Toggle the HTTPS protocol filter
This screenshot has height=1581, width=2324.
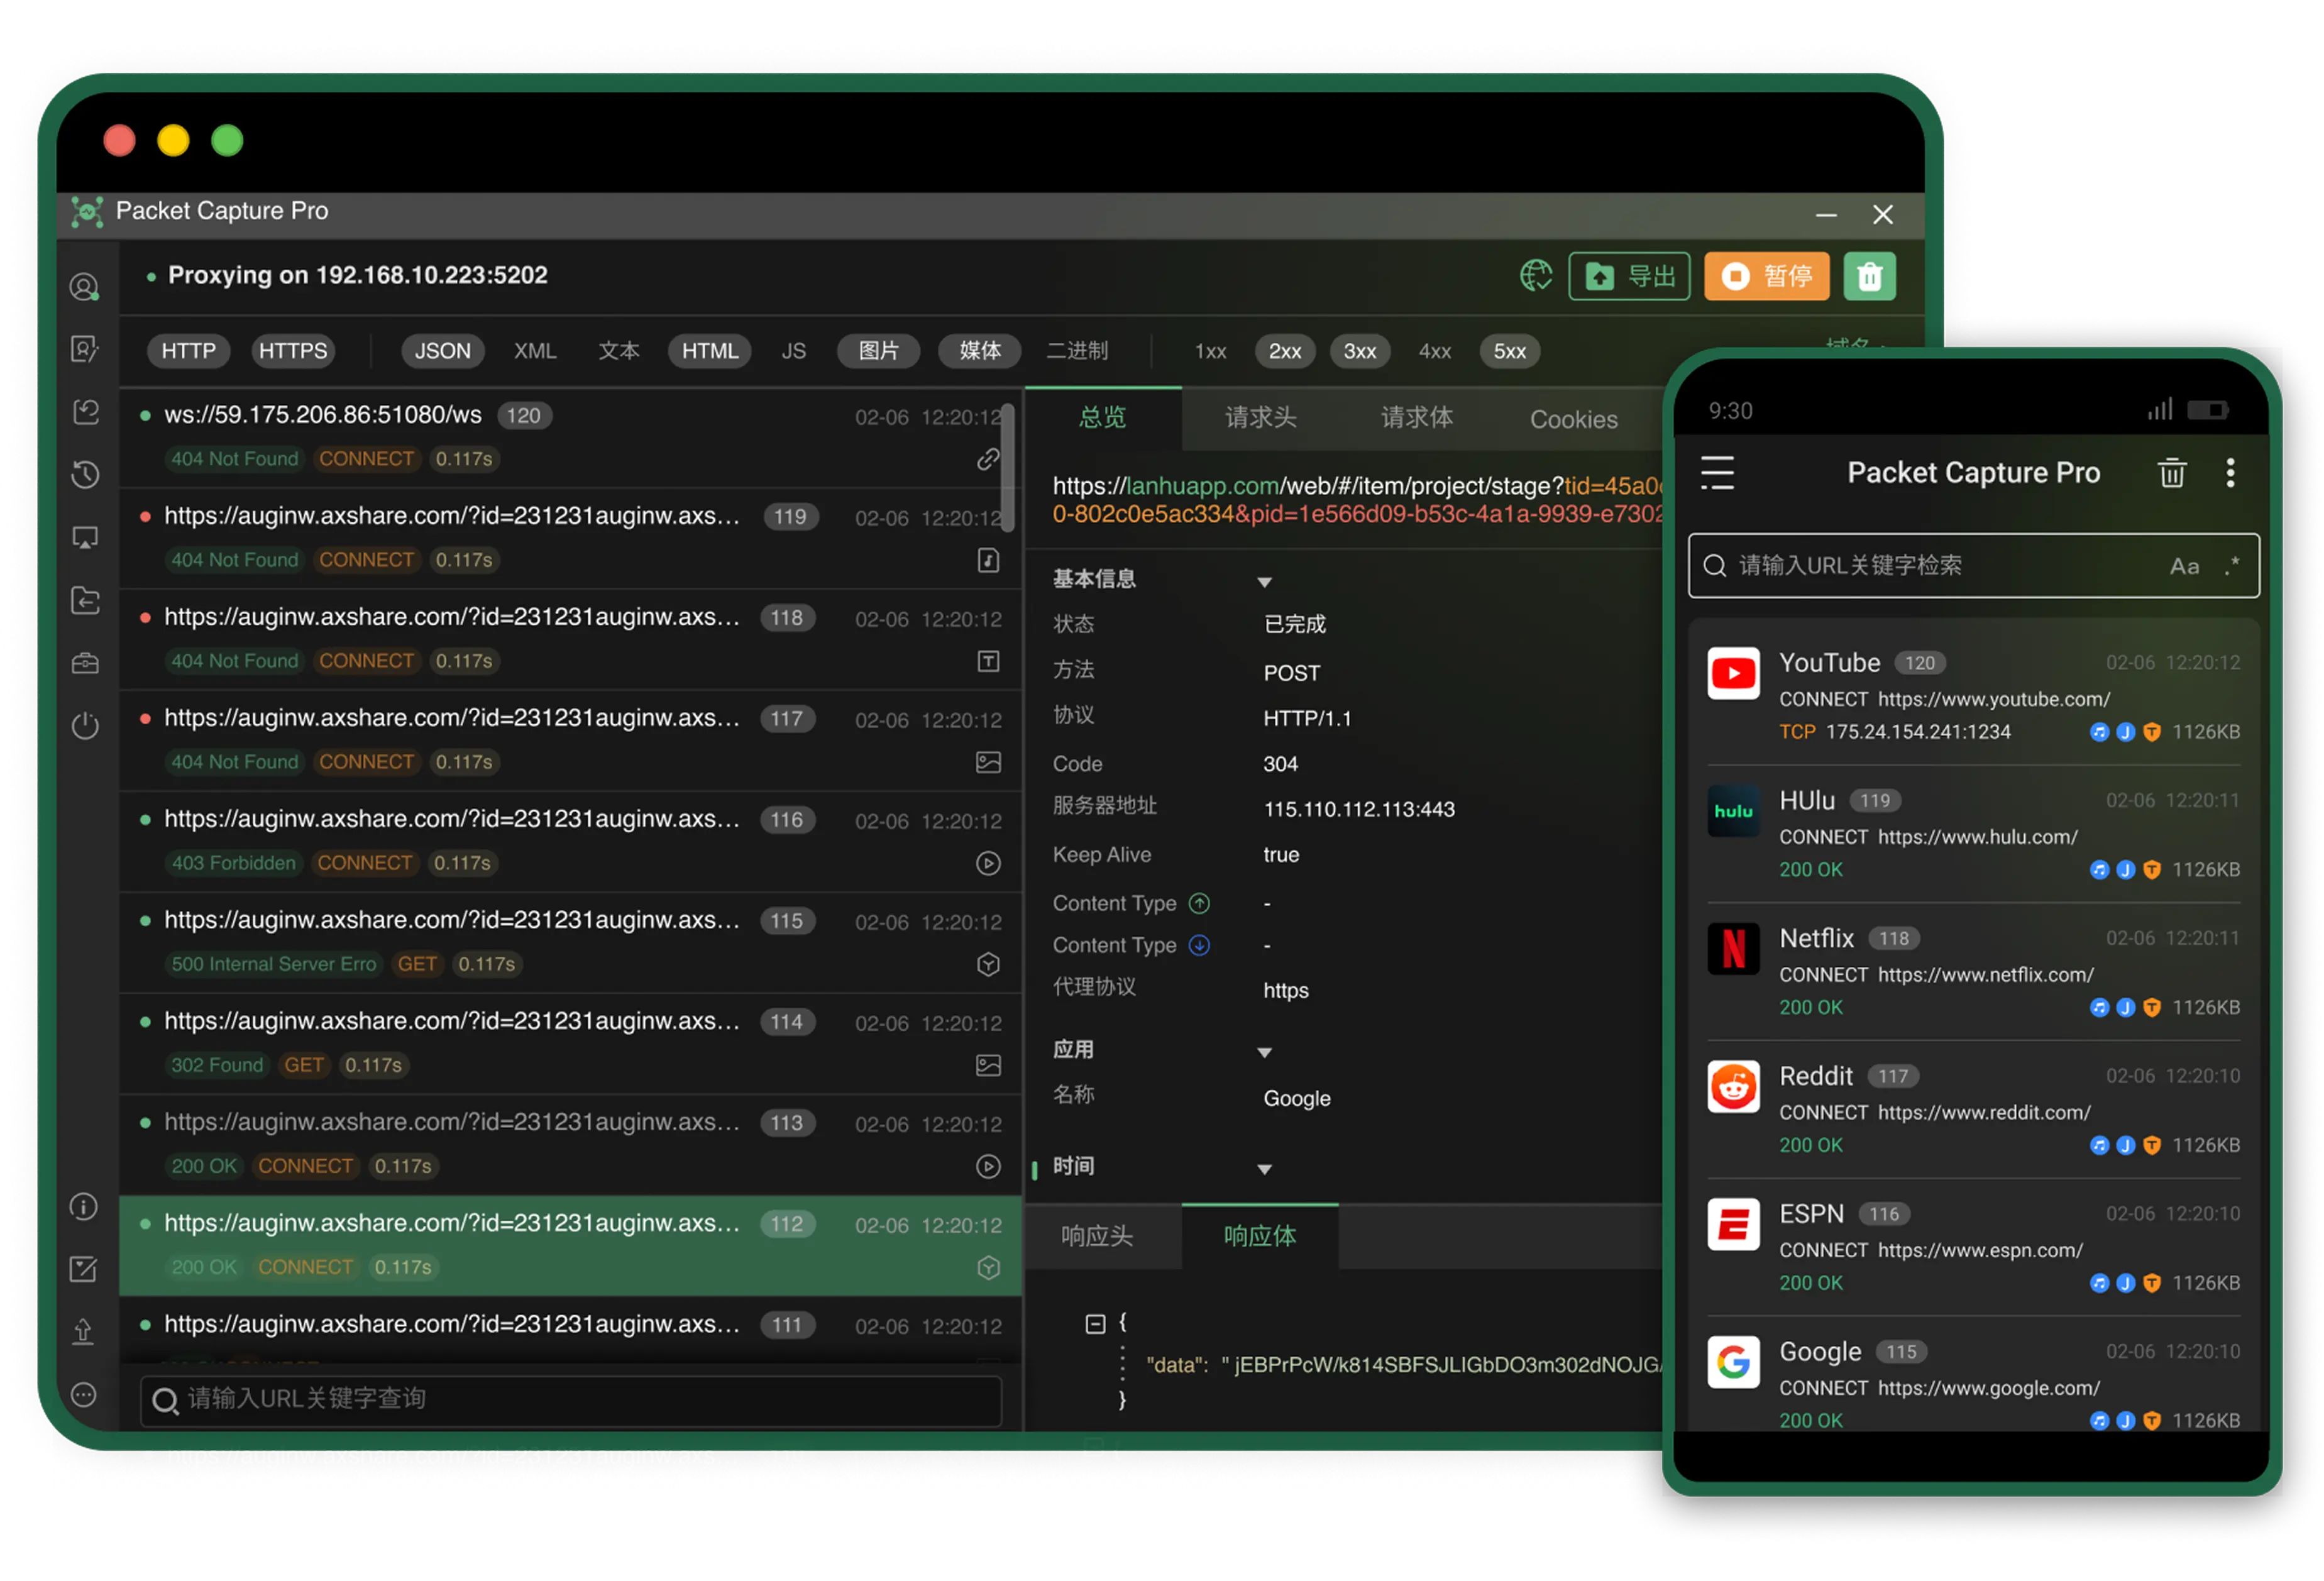(x=293, y=351)
